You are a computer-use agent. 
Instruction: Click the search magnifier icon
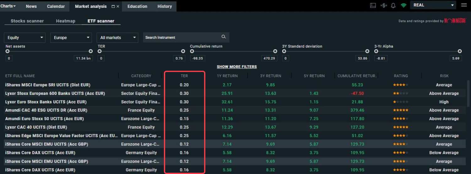(224, 37)
